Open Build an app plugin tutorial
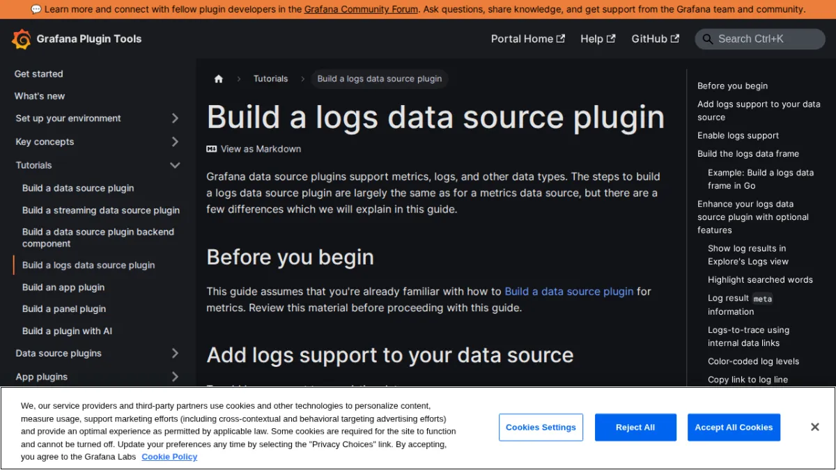 coord(63,288)
